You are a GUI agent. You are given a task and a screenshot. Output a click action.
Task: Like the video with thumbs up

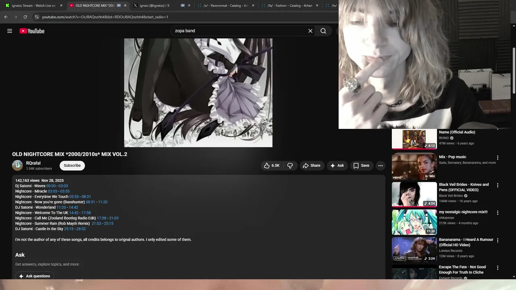(272, 166)
